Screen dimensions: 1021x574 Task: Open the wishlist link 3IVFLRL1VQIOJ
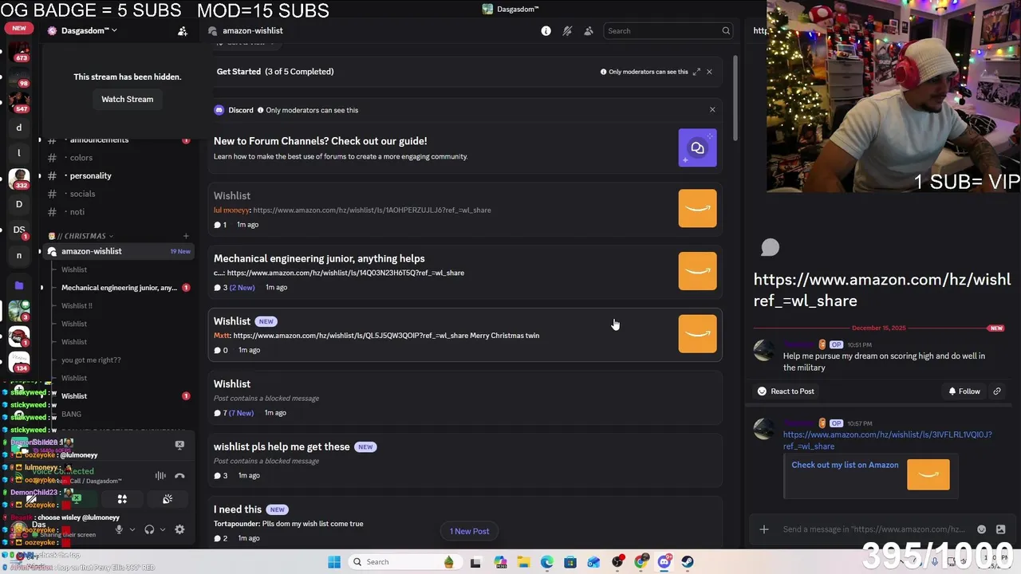[x=888, y=440]
